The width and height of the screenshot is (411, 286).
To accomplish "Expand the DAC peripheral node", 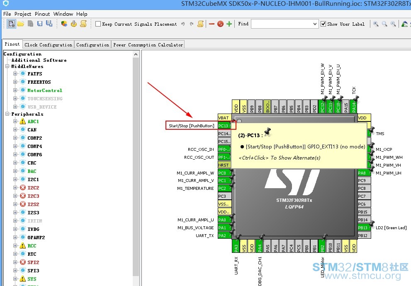I will click(15, 171).
